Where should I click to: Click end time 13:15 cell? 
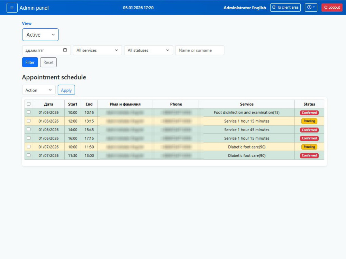89,121
